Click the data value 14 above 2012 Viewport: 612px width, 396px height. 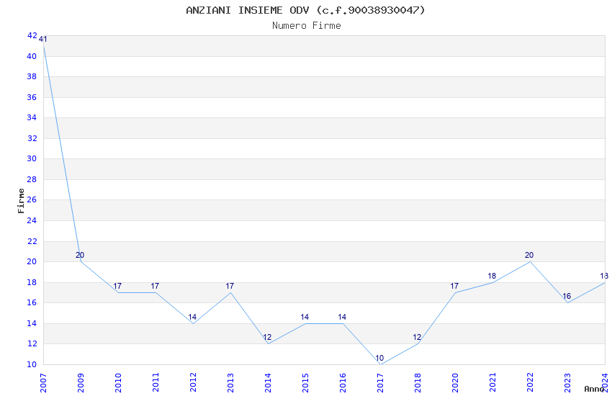point(192,317)
